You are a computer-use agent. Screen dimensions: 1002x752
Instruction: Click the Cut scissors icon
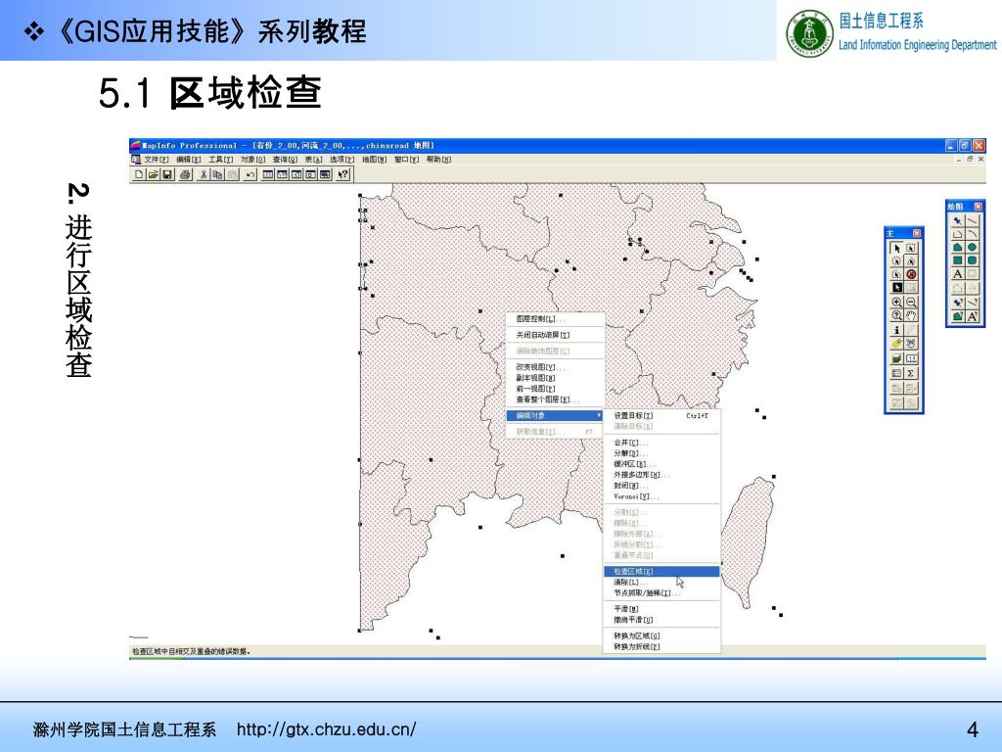[x=204, y=174]
